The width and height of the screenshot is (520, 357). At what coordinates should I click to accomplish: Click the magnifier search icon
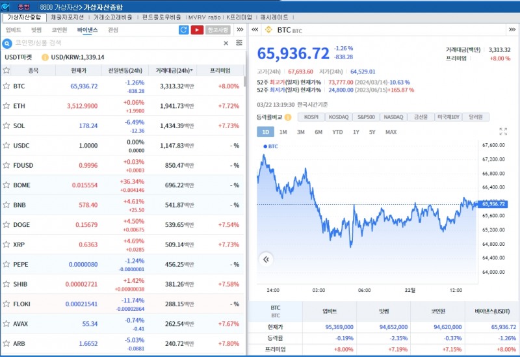(7, 43)
